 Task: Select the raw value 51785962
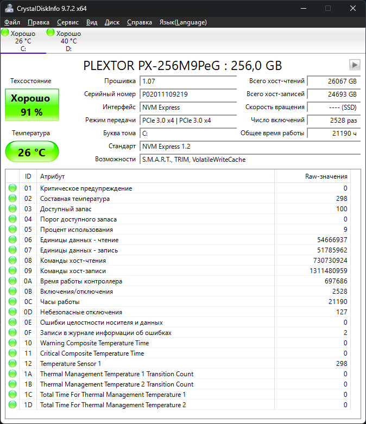click(x=332, y=250)
